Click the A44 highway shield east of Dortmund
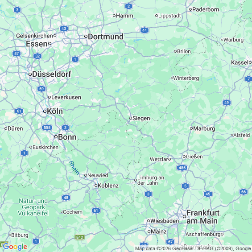 [145, 30]
